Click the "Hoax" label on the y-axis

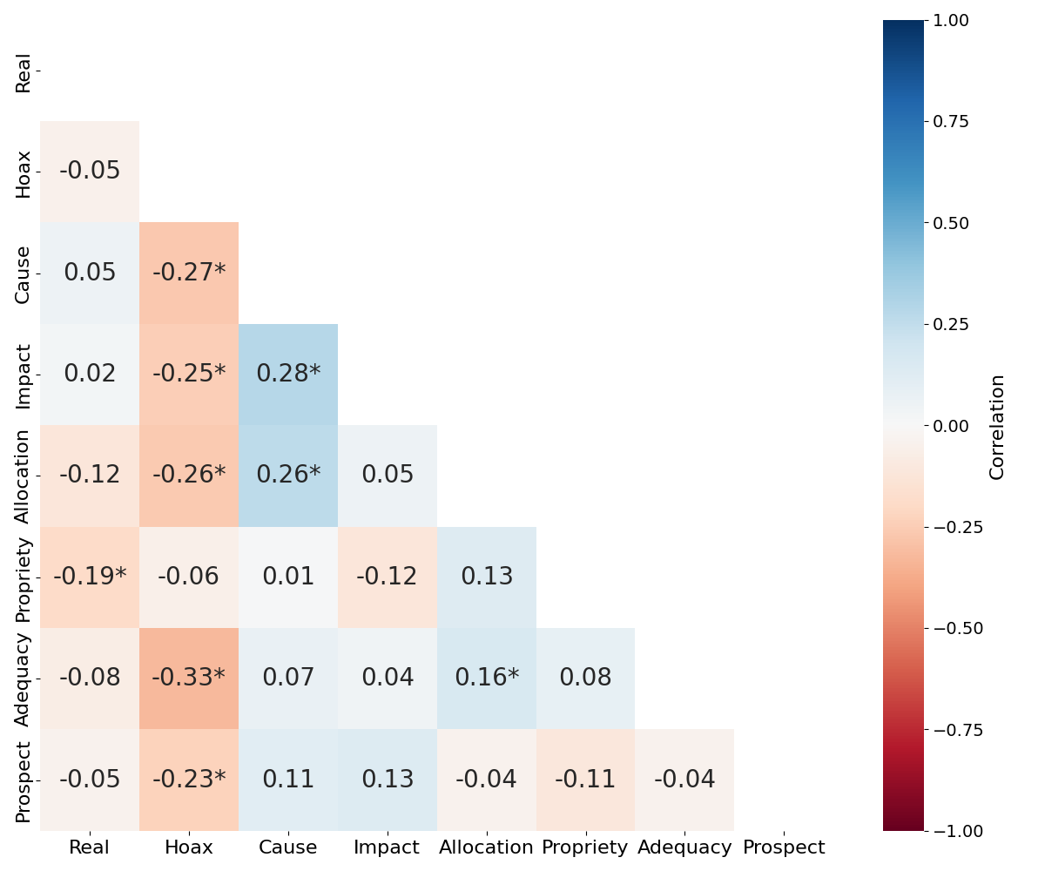pyautogui.click(x=24, y=172)
